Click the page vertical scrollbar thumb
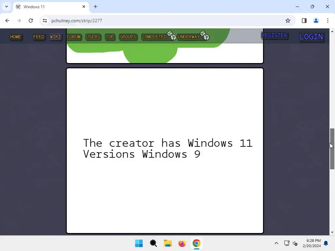This screenshot has width=335, height=251. point(332,149)
